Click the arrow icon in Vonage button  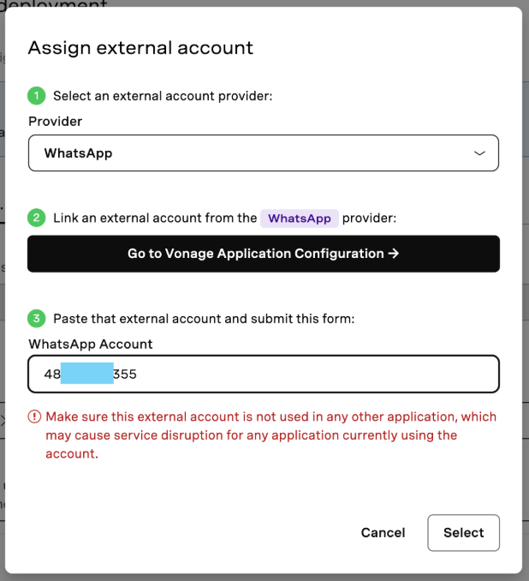tap(394, 254)
